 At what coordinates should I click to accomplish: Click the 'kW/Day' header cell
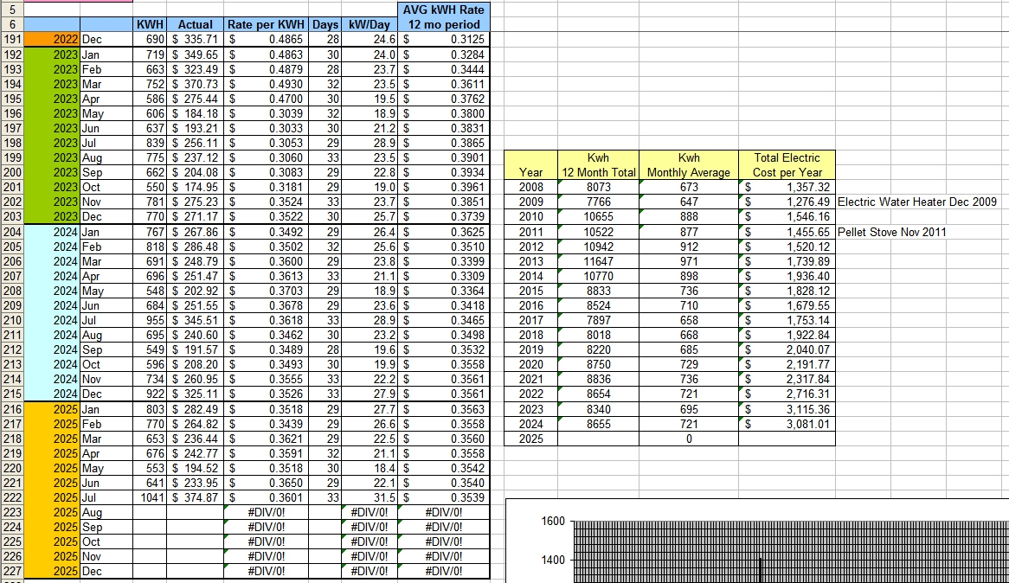(369, 25)
